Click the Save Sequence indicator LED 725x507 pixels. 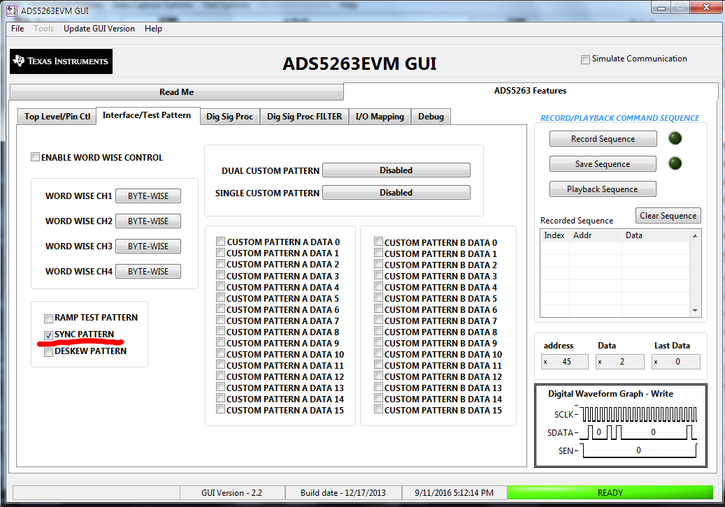tap(675, 163)
